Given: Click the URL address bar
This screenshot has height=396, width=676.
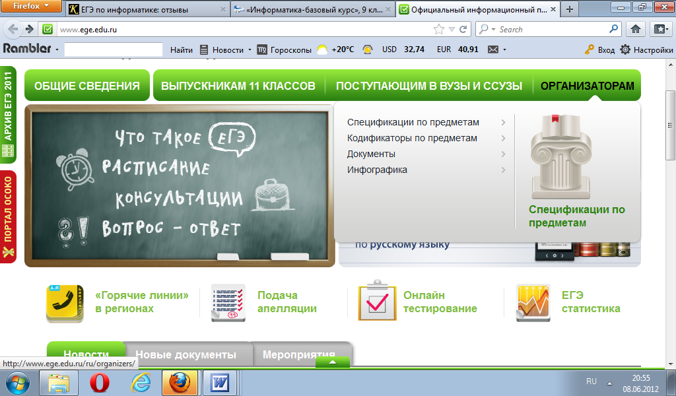Looking at the screenshot, I should [246, 29].
